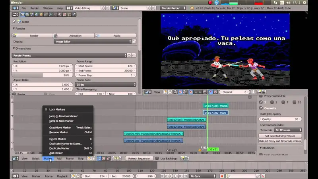The height and width of the screenshot is (179, 318).
Task: Remove render preset (minus icon)
Action: (134, 55)
